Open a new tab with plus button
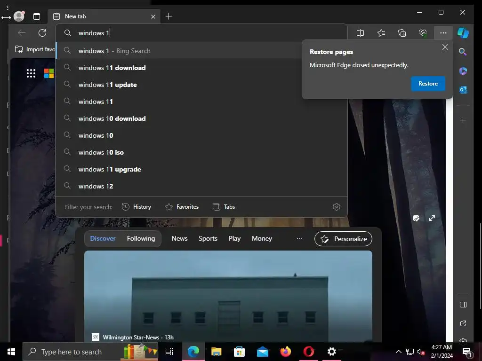Viewport: 482px width, 361px height. [169, 16]
